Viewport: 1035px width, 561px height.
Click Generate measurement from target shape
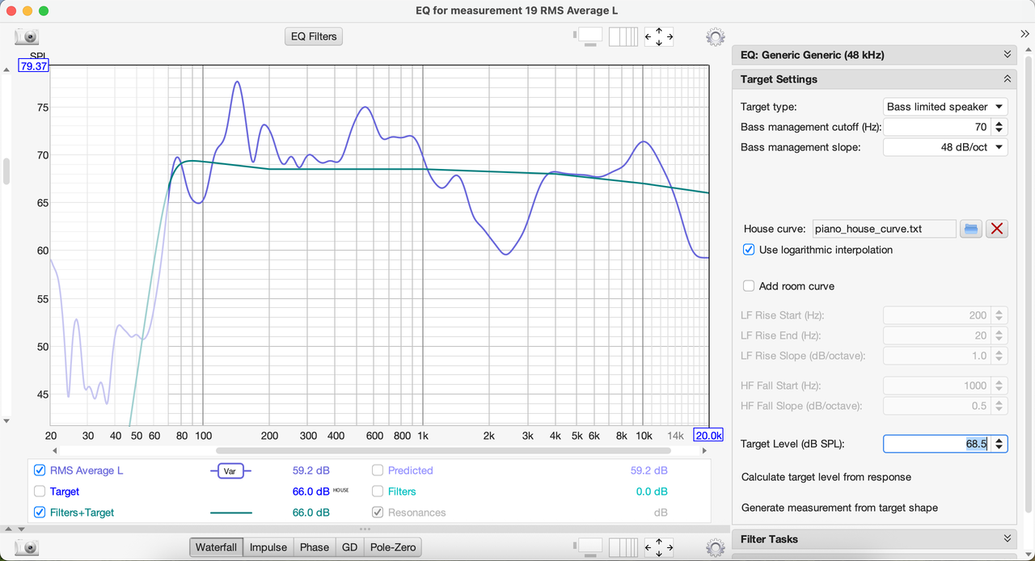point(840,508)
